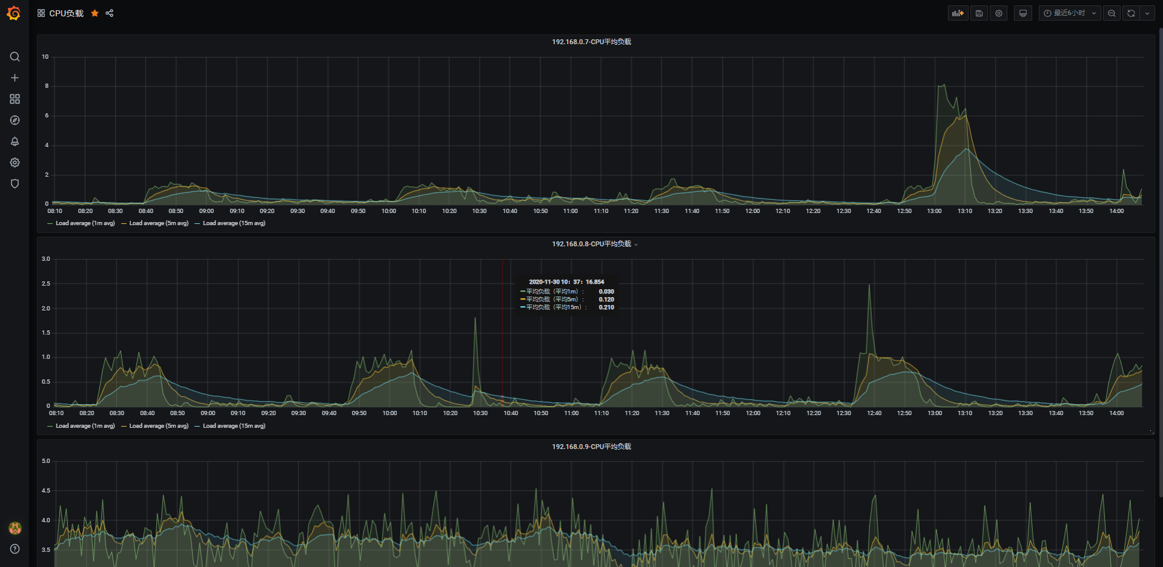Expand the refresh interval dropdown arrow
The image size is (1163, 567).
click(1147, 13)
